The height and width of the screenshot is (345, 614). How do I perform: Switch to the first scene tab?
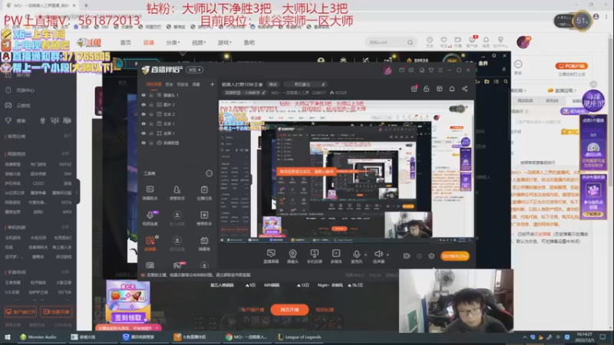153,84
